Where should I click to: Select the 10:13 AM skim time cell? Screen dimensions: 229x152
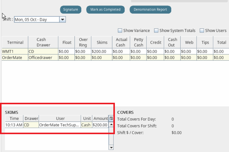pos(14,125)
